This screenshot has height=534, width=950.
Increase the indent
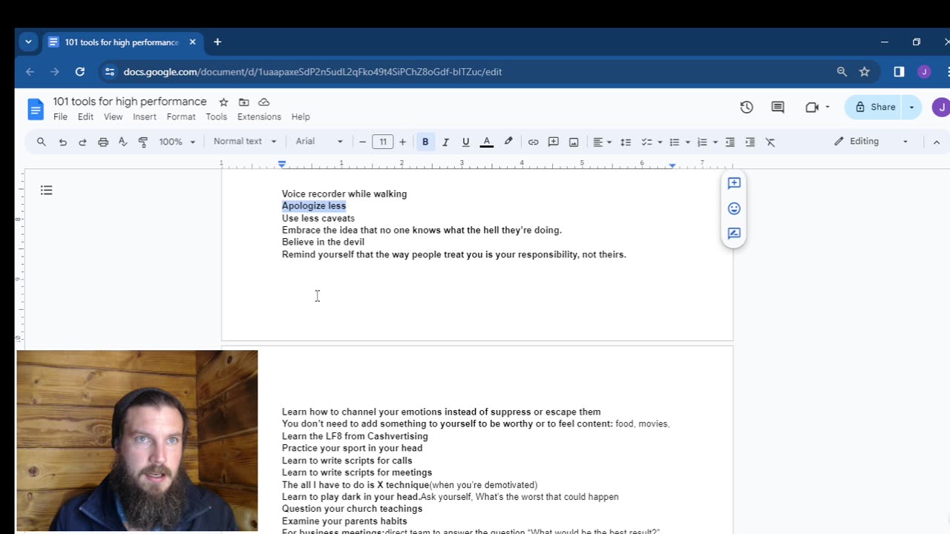[x=750, y=142]
